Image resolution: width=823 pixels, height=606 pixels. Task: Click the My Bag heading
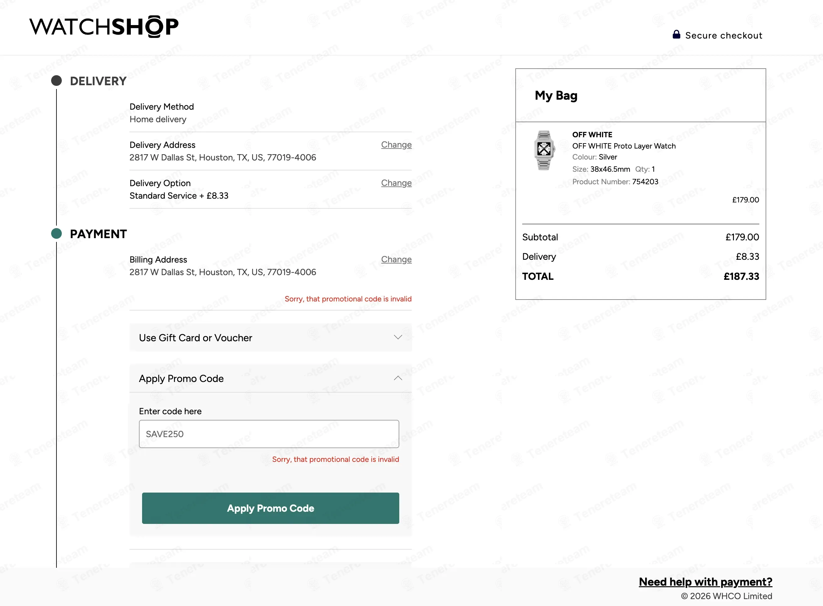tap(556, 96)
